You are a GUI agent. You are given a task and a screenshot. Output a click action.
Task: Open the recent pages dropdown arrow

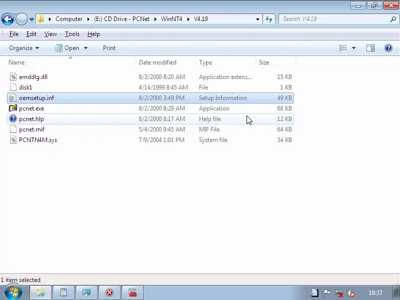coord(31,19)
